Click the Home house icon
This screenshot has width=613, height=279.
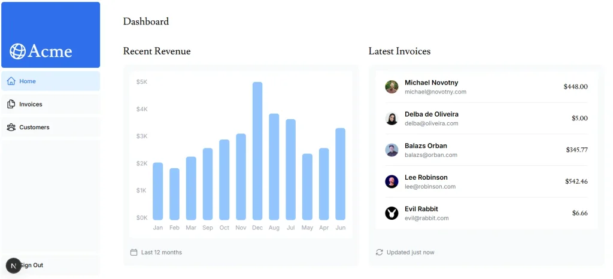[11, 81]
